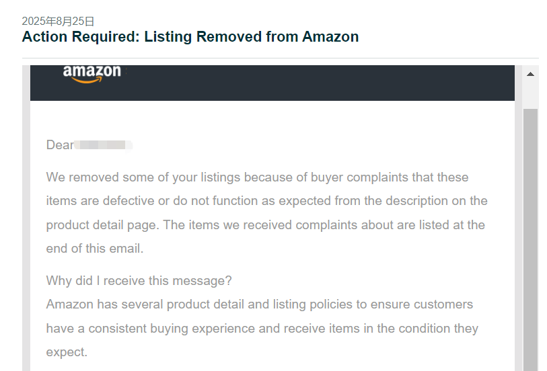
Task: Click the word expect at paragraph end
Action: (67, 352)
